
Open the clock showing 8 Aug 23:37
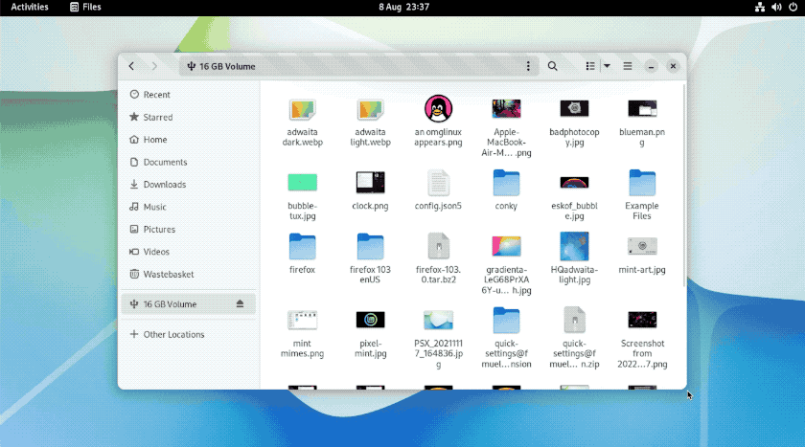point(404,7)
